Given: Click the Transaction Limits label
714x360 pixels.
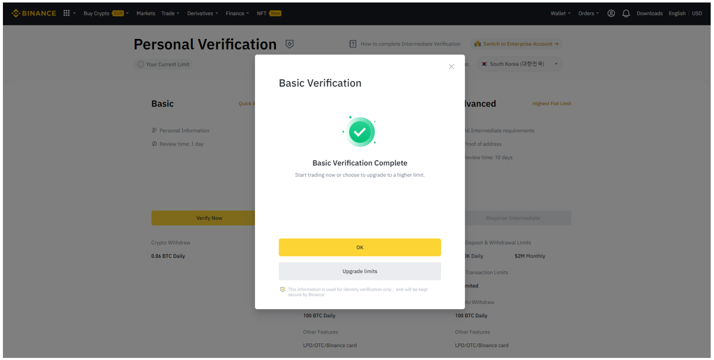Looking at the screenshot, I should (487, 272).
